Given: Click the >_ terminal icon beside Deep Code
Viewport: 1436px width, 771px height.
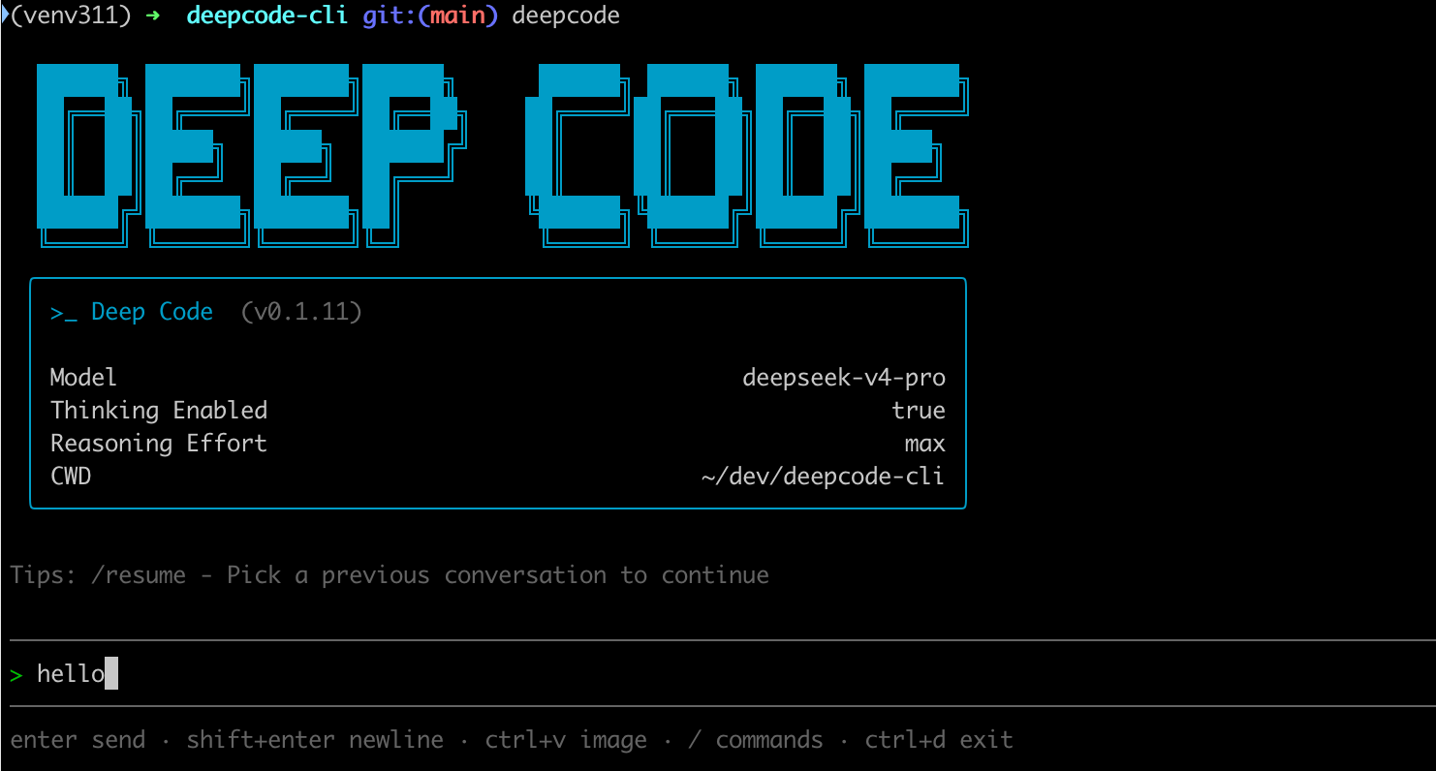Looking at the screenshot, I should point(63,313).
